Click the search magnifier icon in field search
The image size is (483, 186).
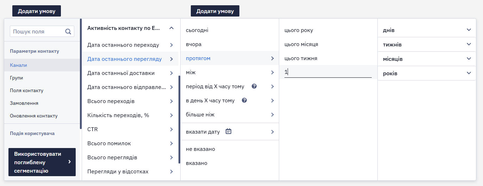click(68, 31)
